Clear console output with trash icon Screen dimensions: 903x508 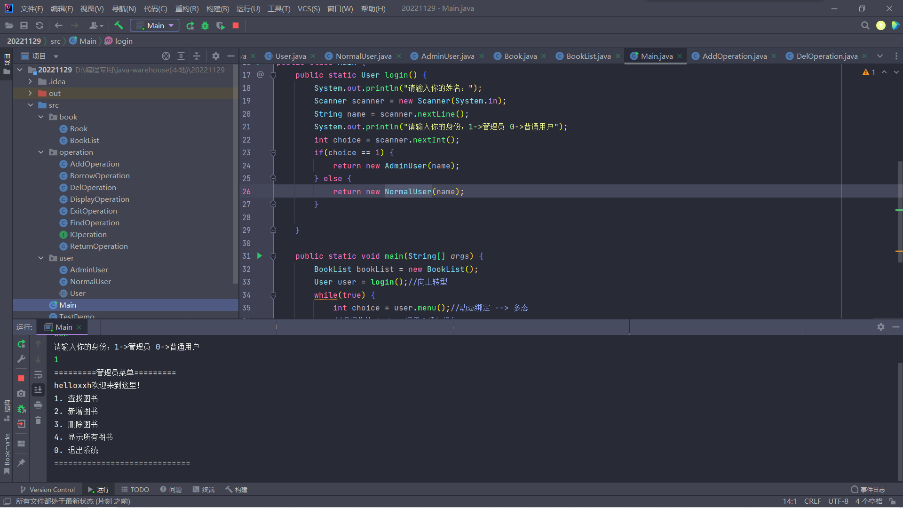point(38,421)
